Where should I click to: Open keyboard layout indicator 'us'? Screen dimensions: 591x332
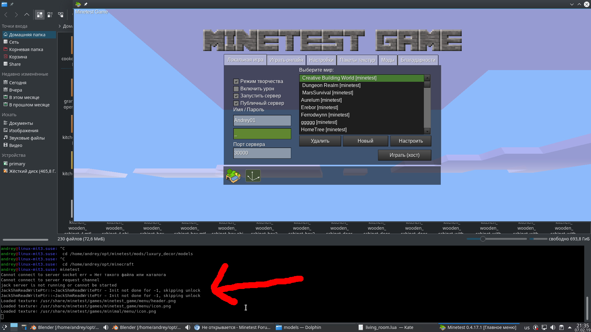[x=527, y=328]
